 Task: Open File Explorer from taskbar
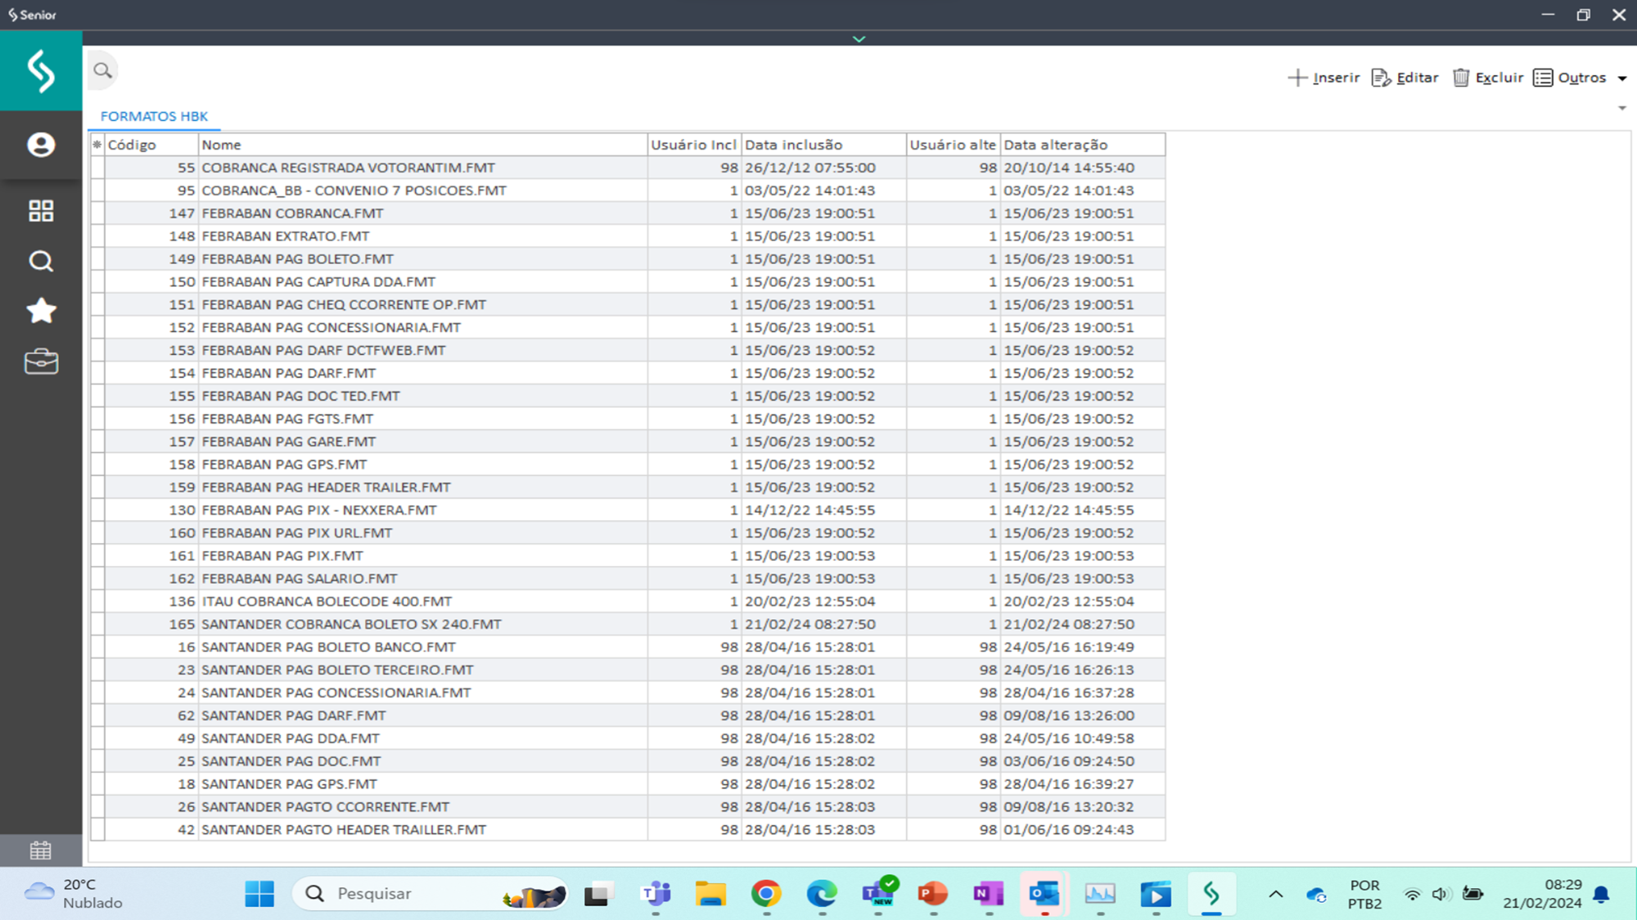coord(710,894)
